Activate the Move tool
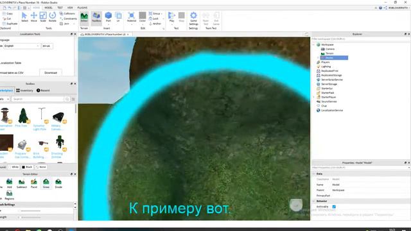The width and height of the screenshot is (411, 231). (34, 17)
